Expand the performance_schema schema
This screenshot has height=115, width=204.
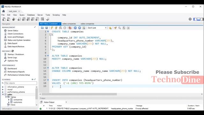3,92
